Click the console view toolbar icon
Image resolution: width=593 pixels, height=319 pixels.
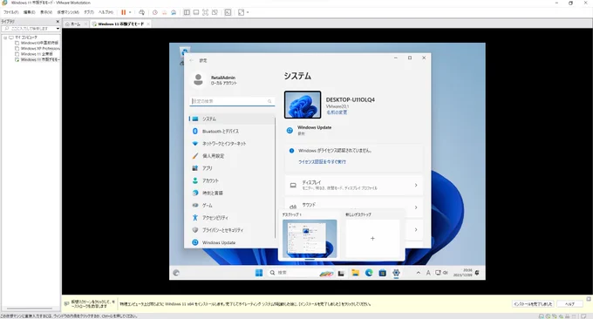point(228,12)
